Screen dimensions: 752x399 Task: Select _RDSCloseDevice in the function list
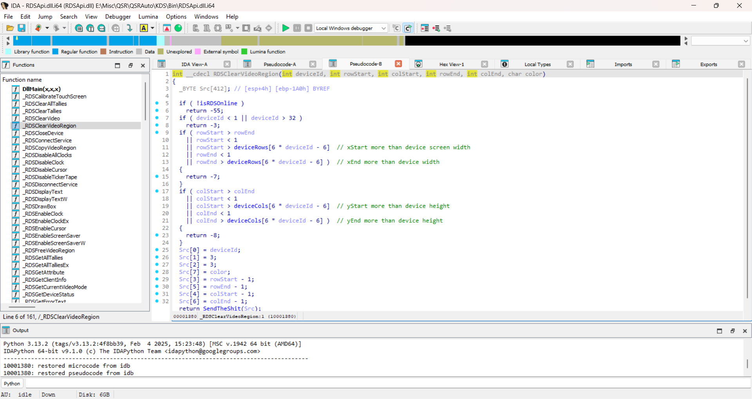click(x=43, y=133)
